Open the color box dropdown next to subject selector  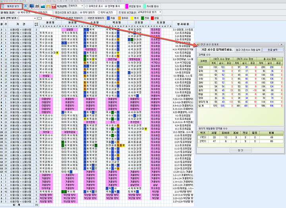coord(44,18)
